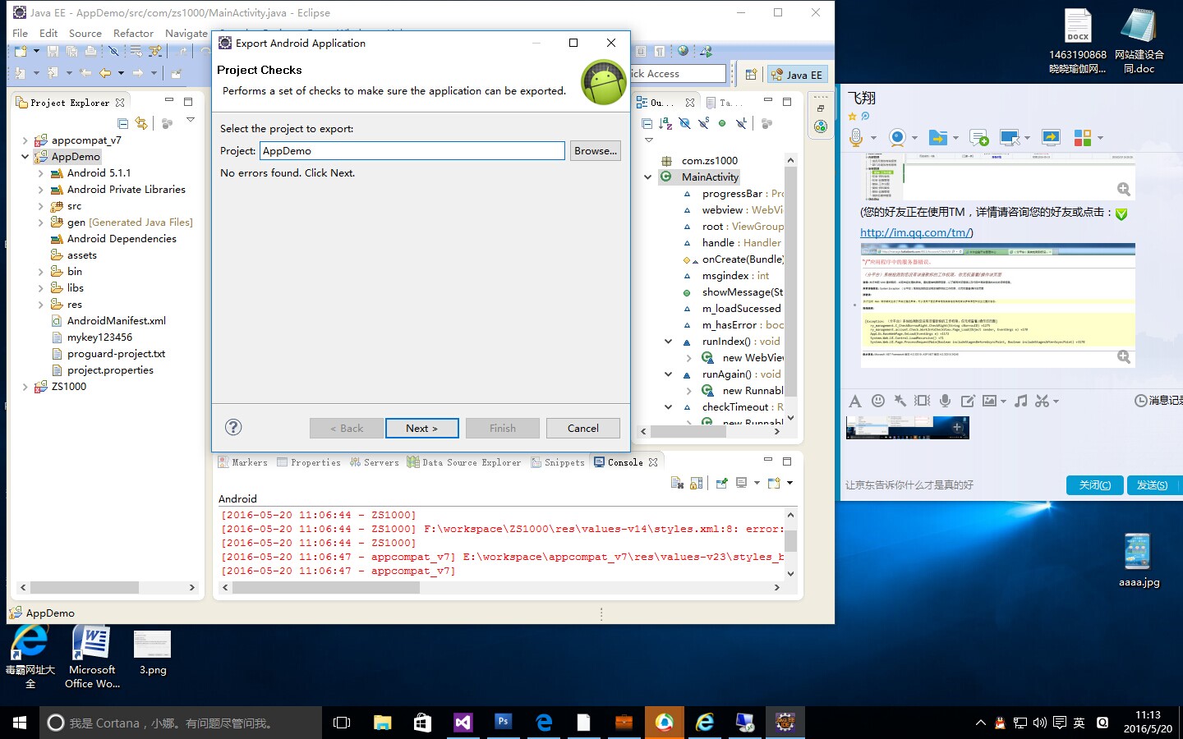Screen dimensions: 1183x739
Task: Click the console horizontal scrollbar
Action: (501, 588)
